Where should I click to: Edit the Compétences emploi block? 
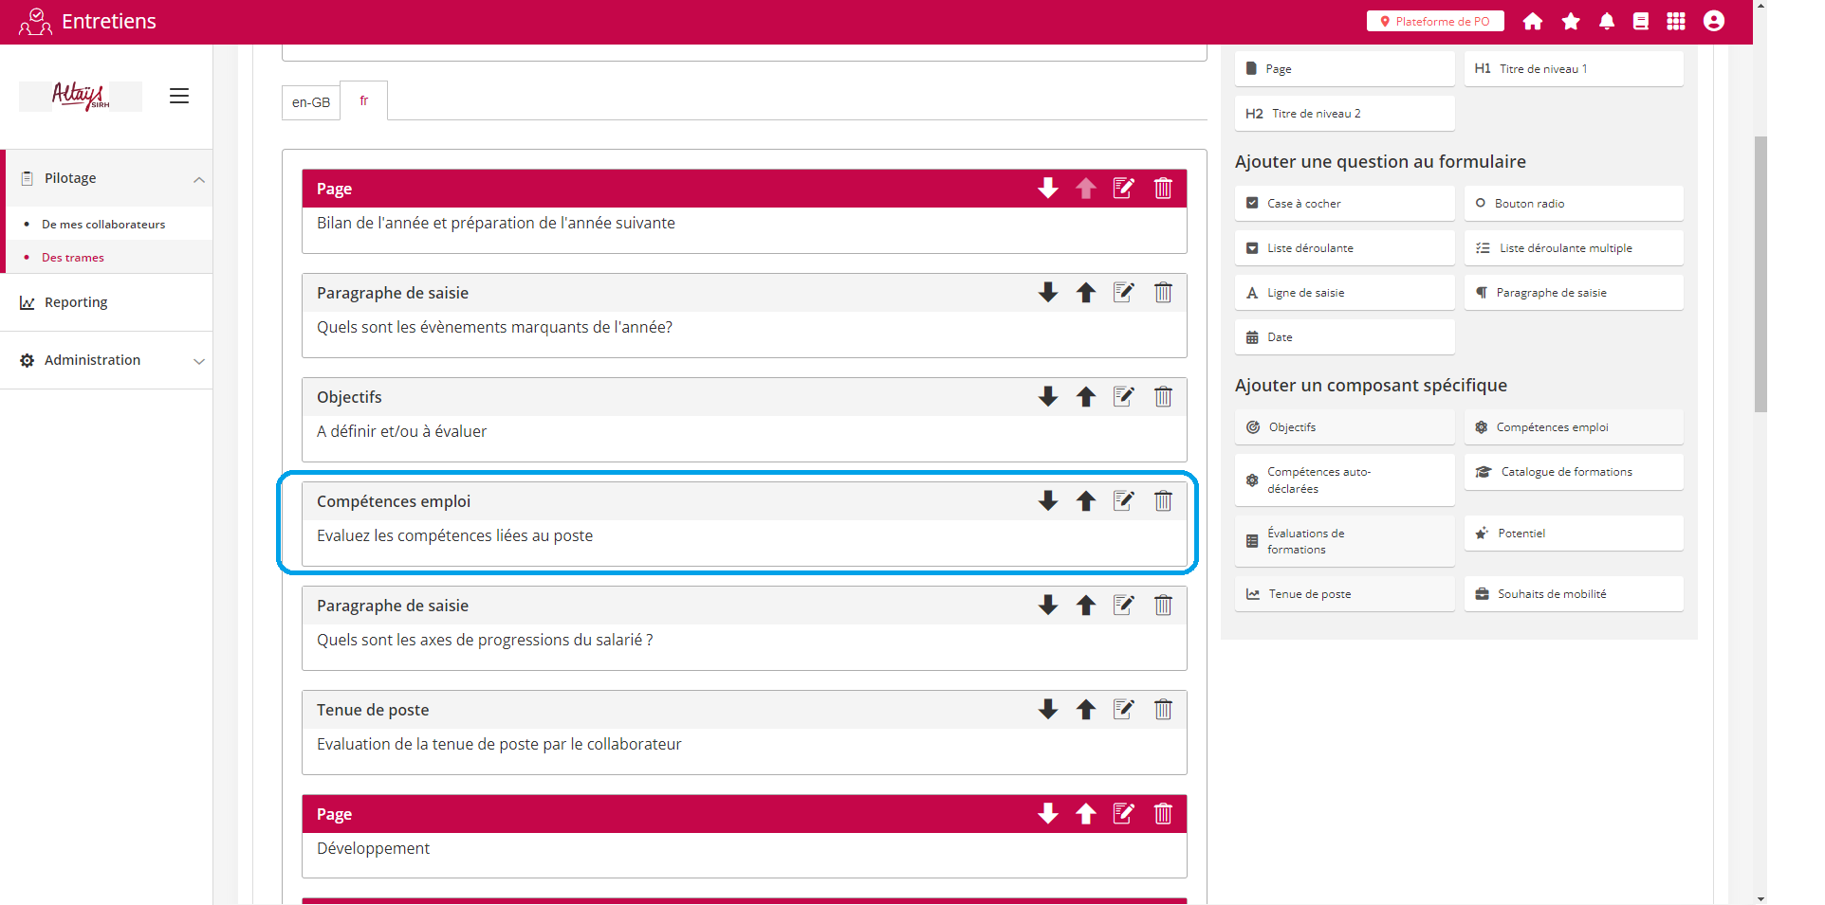1124,501
